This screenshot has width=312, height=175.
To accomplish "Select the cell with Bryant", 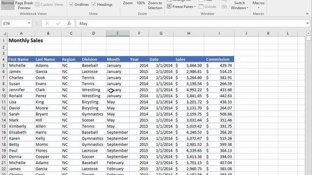I will [48, 114].
